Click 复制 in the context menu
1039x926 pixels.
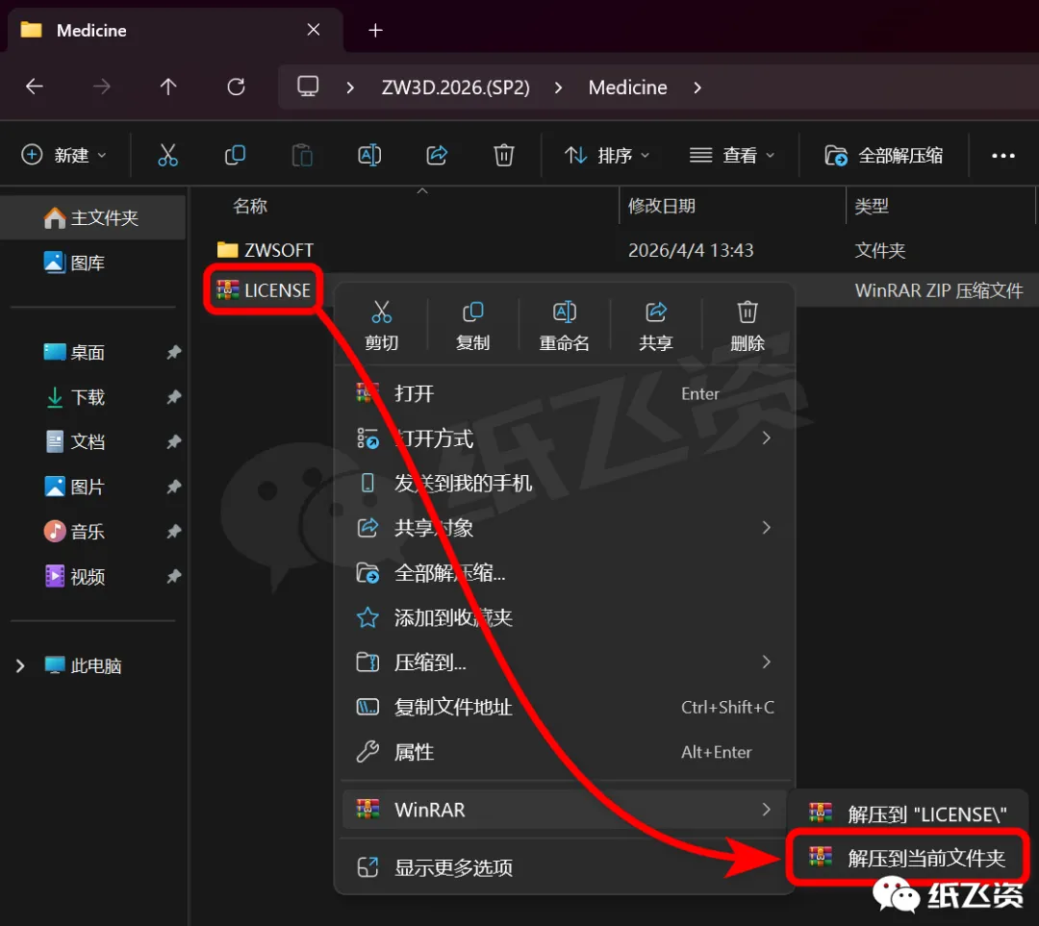pyautogui.click(x=472, y=325)
